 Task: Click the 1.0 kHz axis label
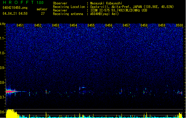point(2,53)
